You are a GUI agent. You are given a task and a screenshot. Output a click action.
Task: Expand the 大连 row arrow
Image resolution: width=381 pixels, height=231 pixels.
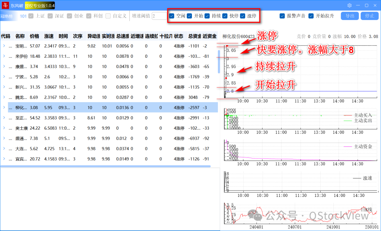click(x=4, y=149)
